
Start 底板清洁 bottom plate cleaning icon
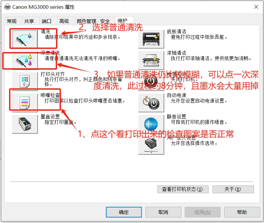tap(151, 39)
